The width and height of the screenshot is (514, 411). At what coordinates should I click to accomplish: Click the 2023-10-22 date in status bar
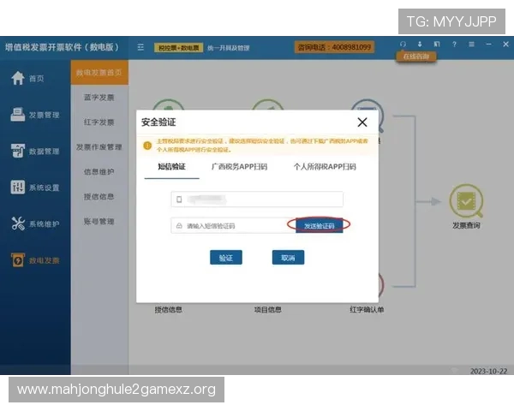488,371
